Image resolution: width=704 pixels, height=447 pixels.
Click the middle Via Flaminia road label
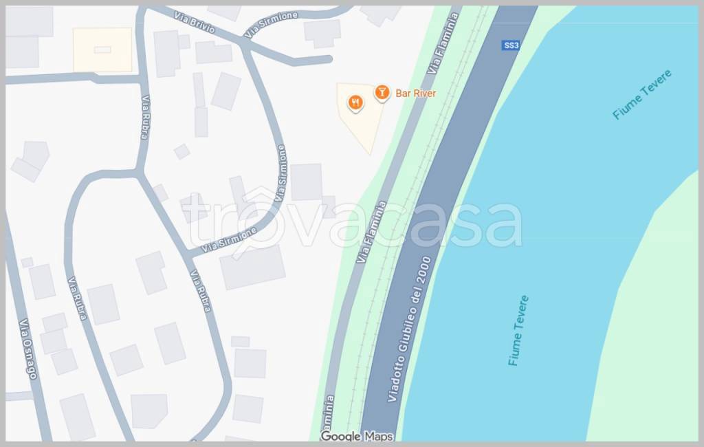(x=371, y=232)
